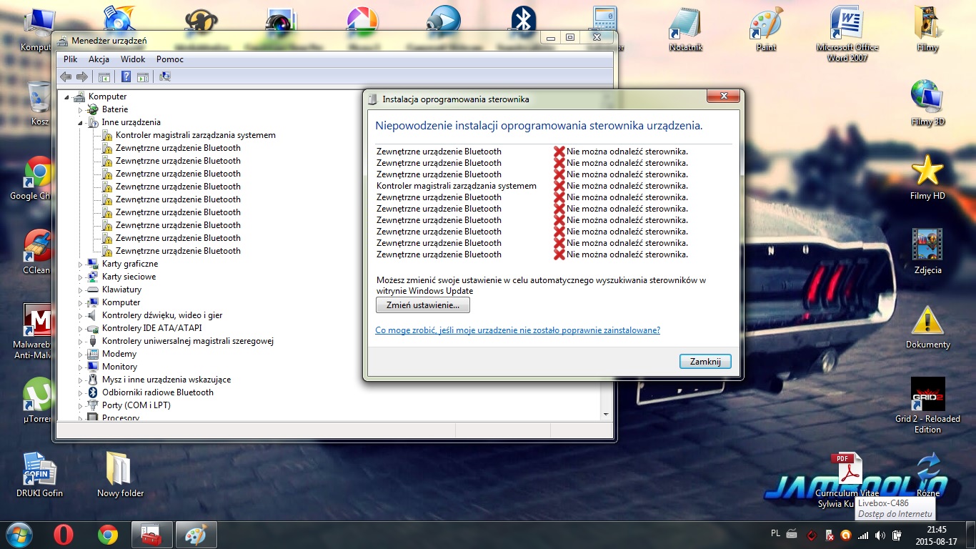The image size is (976, 549).
Task: Click the Zamknij button in driver dialog
Action: 705,362
